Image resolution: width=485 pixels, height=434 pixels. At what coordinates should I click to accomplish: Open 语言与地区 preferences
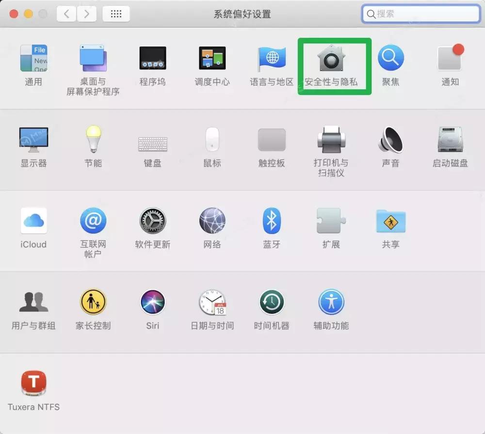click(272, 58)
